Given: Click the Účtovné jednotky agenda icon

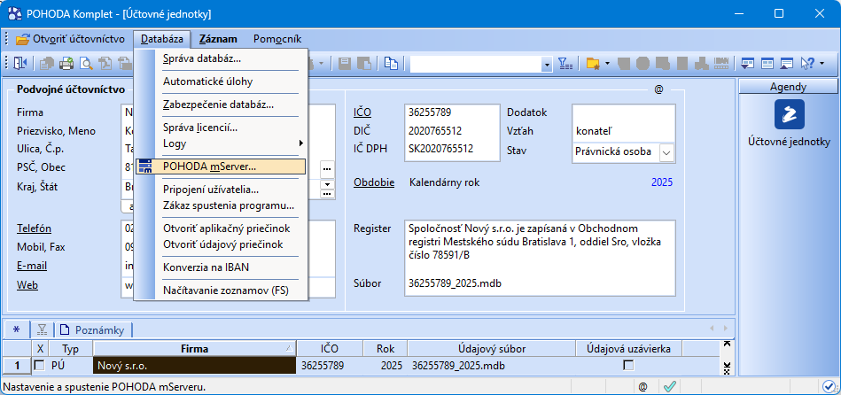Looking at the screenshot, I should coord(789,115).
